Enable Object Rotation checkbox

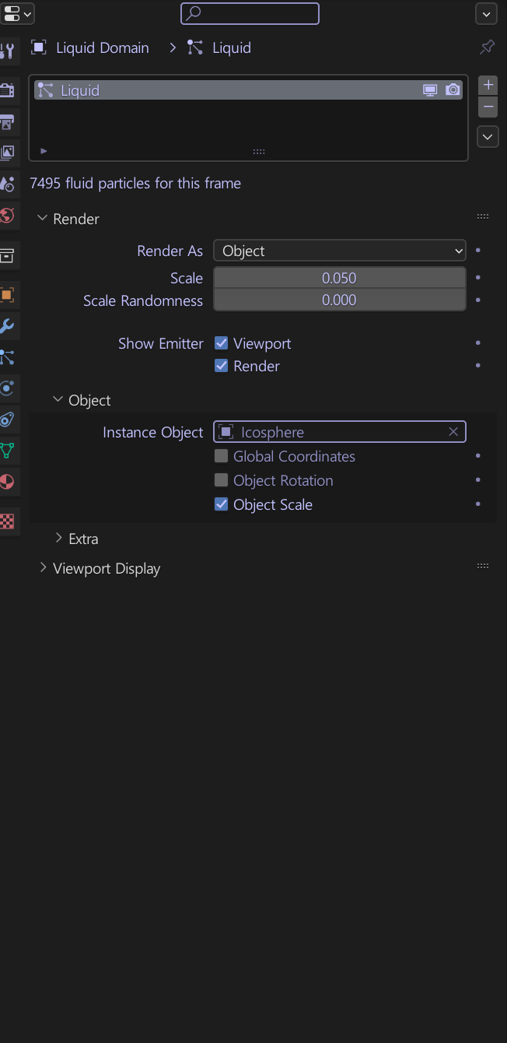[222, 480]
